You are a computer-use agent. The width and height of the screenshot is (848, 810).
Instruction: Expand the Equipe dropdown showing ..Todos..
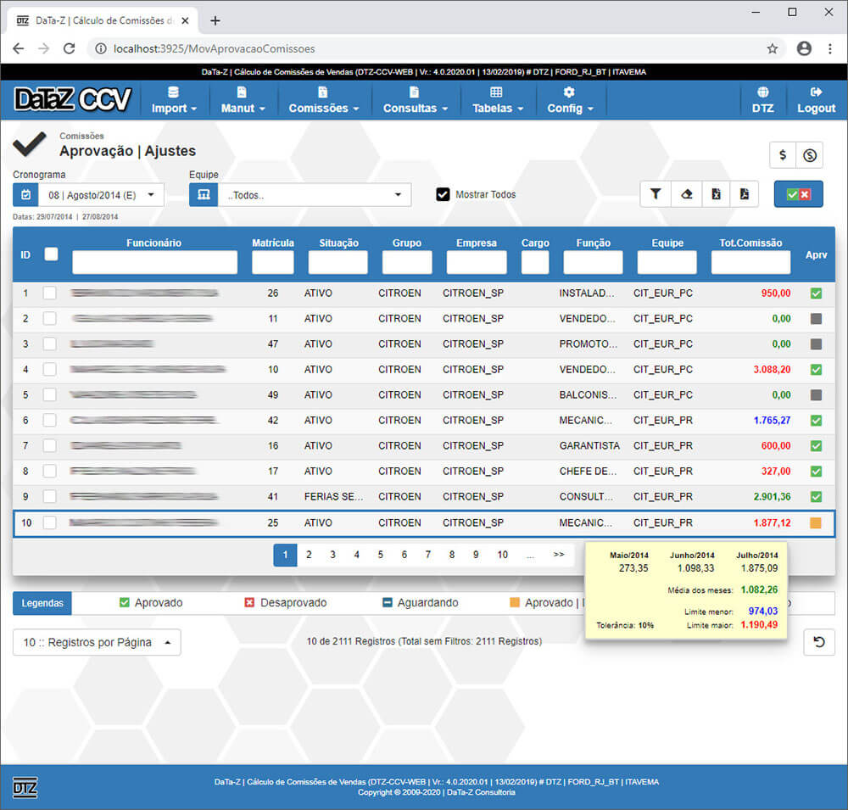(314, 195)
